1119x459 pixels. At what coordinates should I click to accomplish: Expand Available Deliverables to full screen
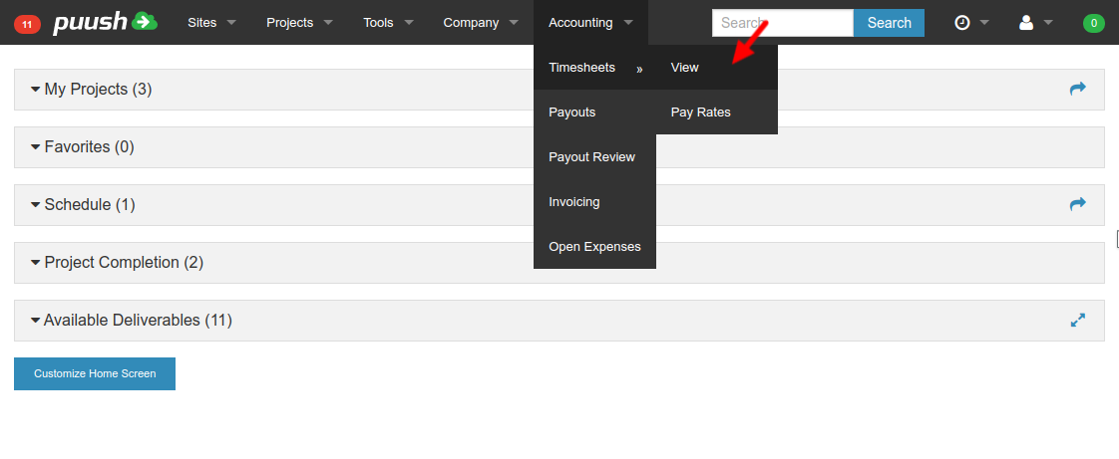coord(1077,321)
